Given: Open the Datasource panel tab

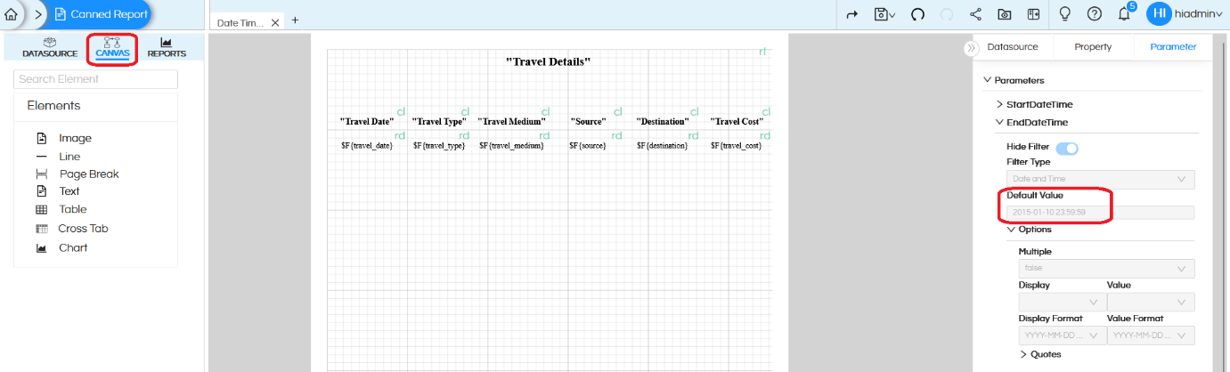Looking at the screenshot, I should 1013,47.
